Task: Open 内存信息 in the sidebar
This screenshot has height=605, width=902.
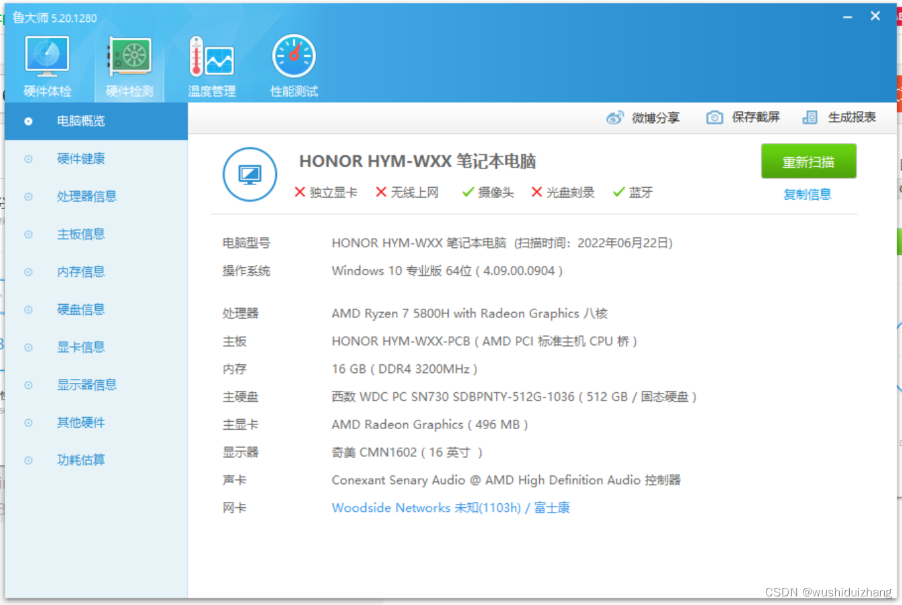Action: (96, 272)
